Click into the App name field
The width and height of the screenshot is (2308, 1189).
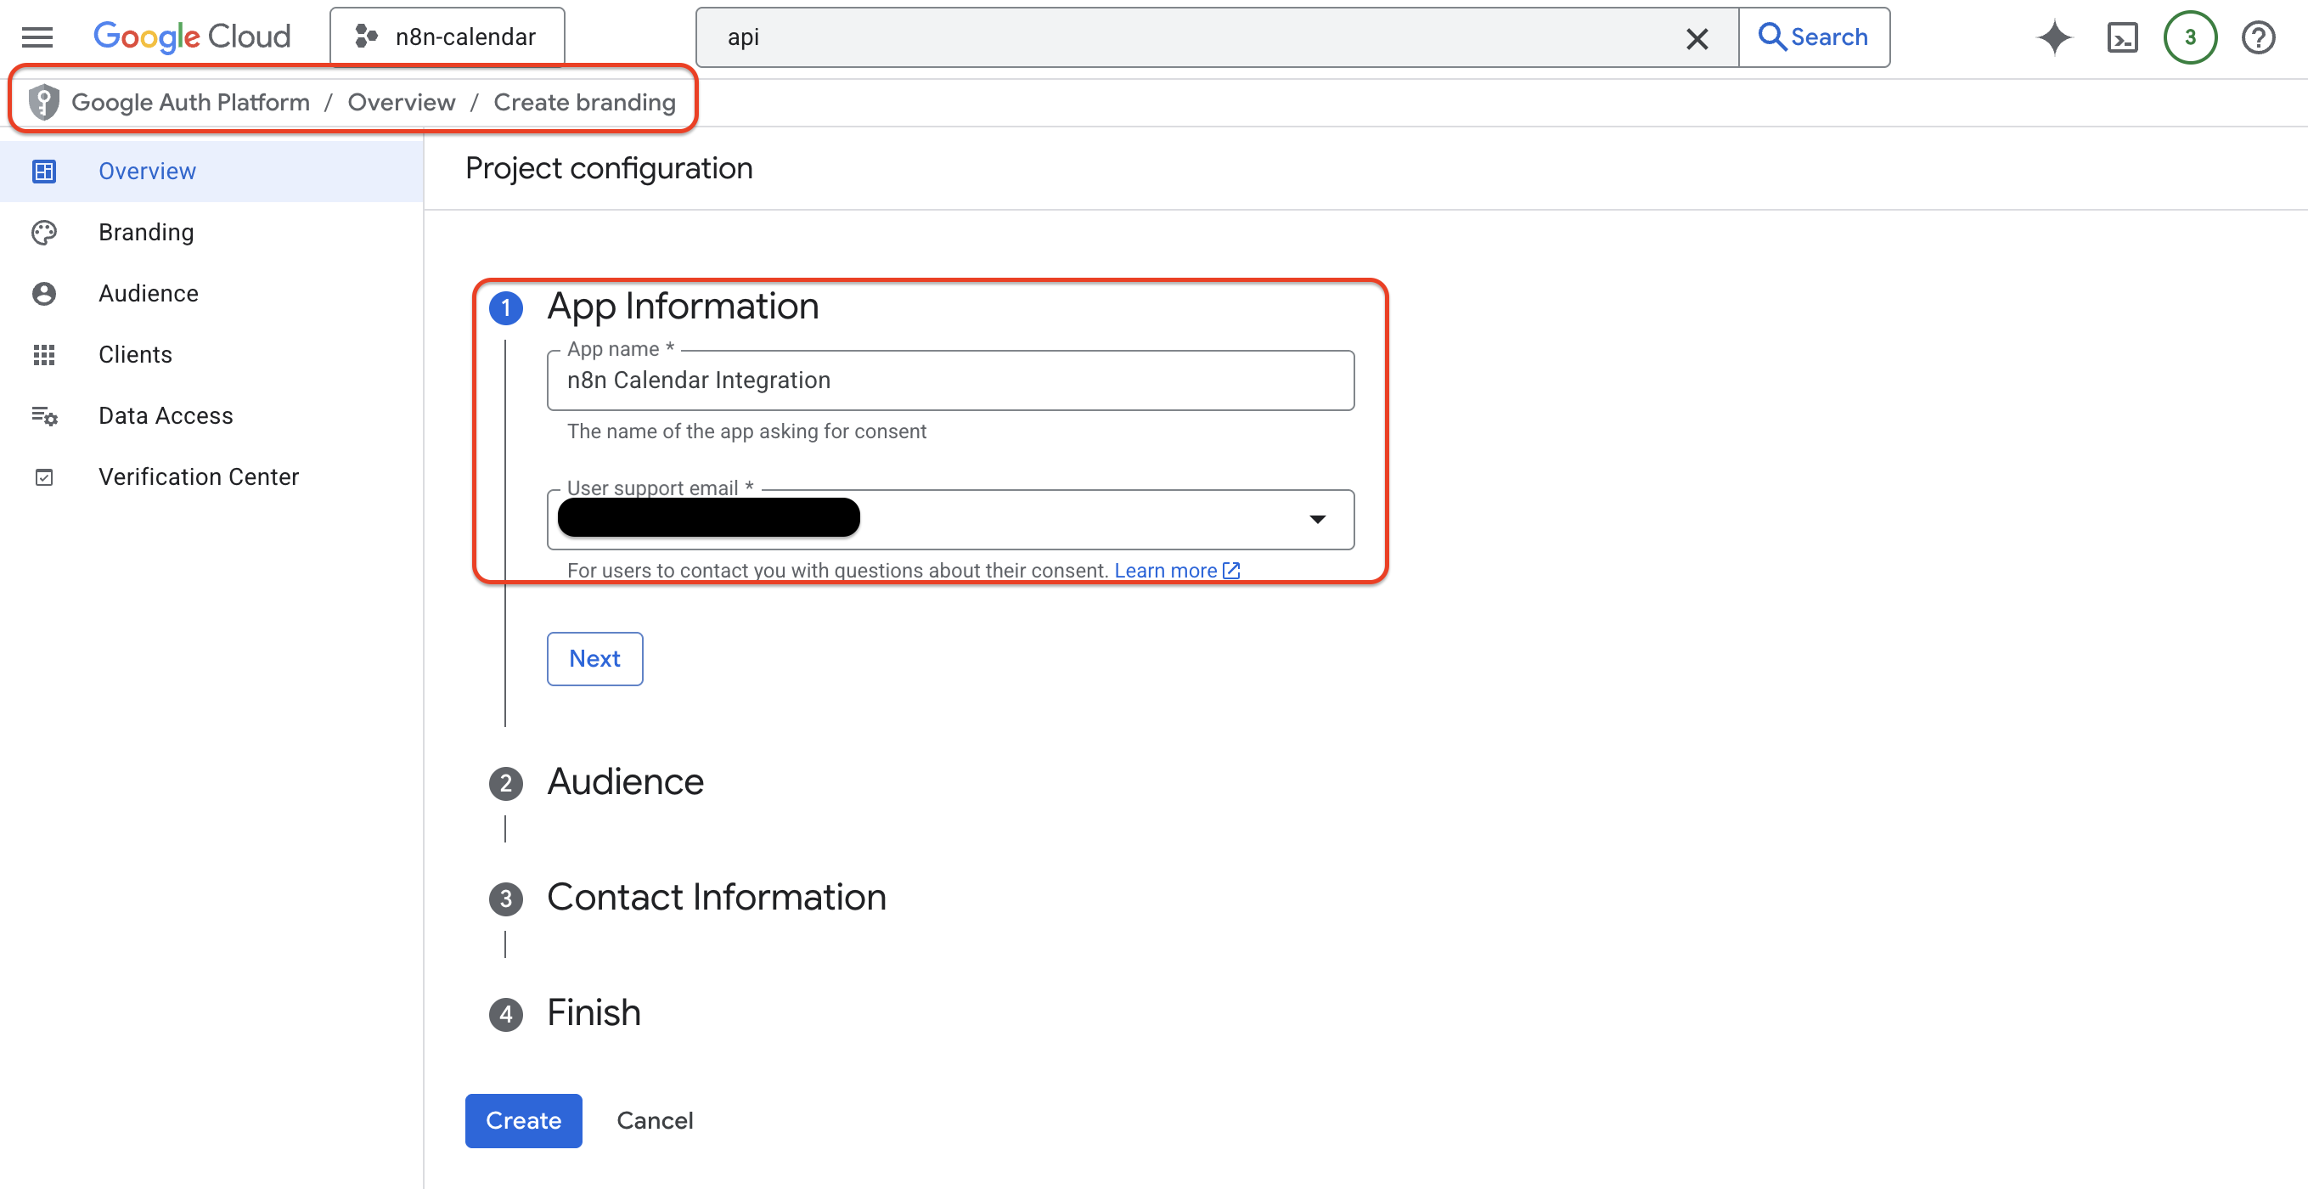[x=949, y=380]
